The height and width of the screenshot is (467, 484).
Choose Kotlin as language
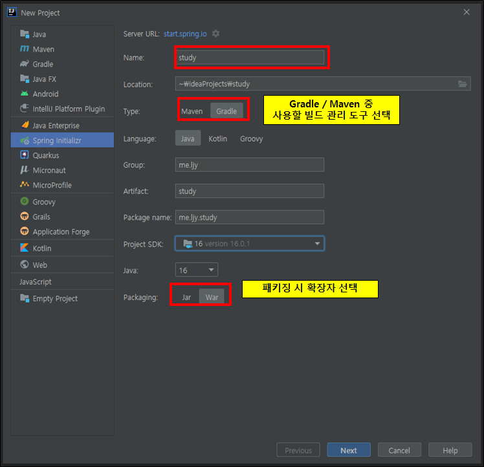[x=217, y=138]
